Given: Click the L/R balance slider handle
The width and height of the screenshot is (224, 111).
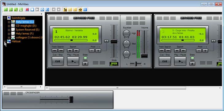Looking at the screenshot, I should [136, 64].
